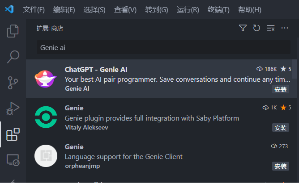Click the extension search field with Genie ai

coord(163,47)
